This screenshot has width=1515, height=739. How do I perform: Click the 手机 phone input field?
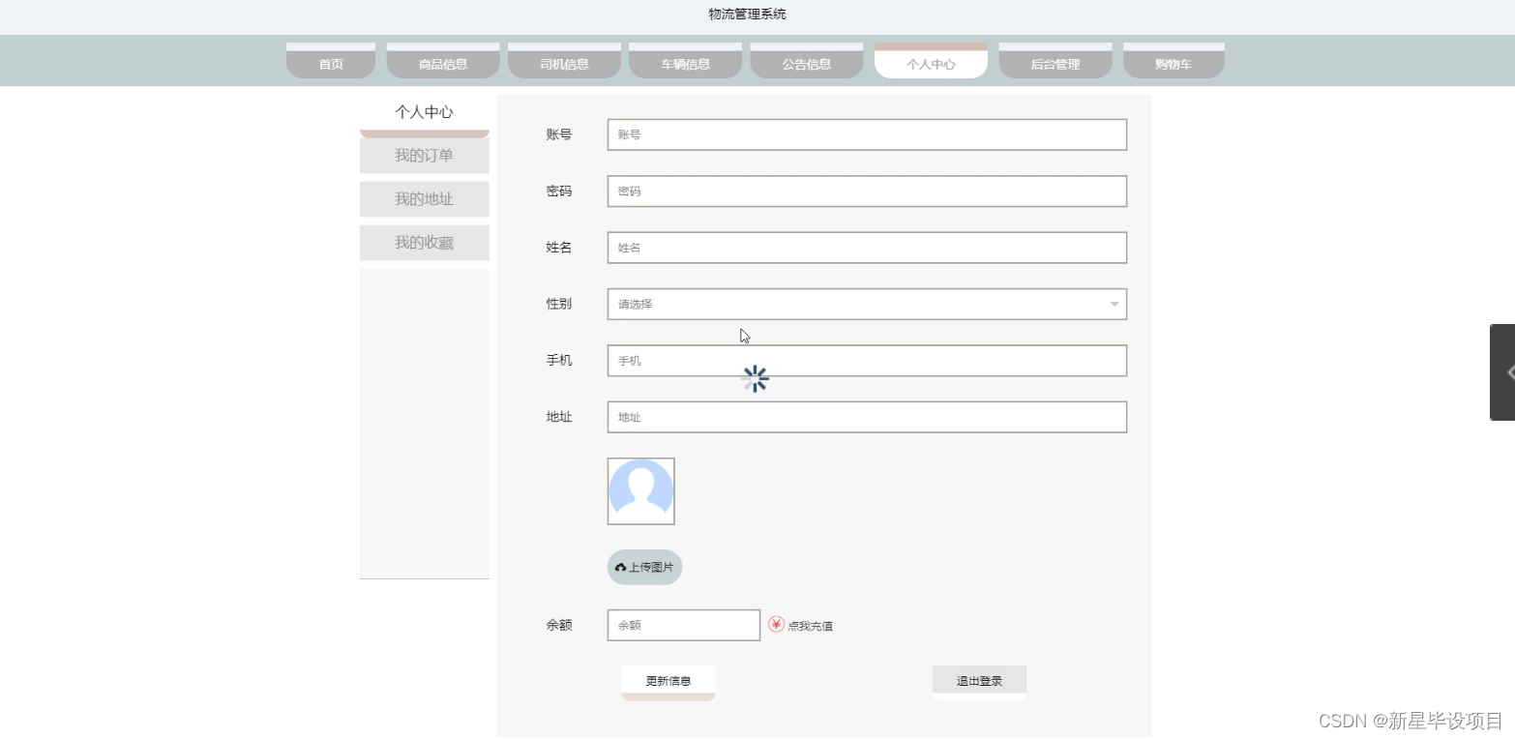tap(866, 360)
